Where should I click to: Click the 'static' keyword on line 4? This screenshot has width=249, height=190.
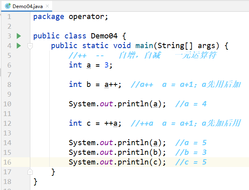point(95,46)
